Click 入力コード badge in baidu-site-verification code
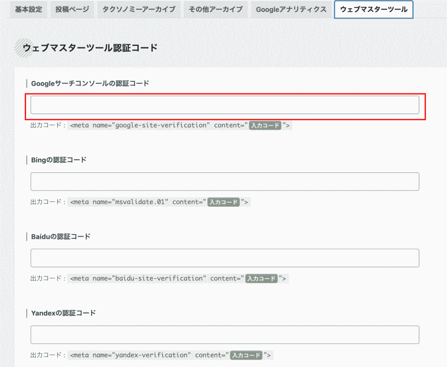The image size is (447, 367). click(261, 279)
